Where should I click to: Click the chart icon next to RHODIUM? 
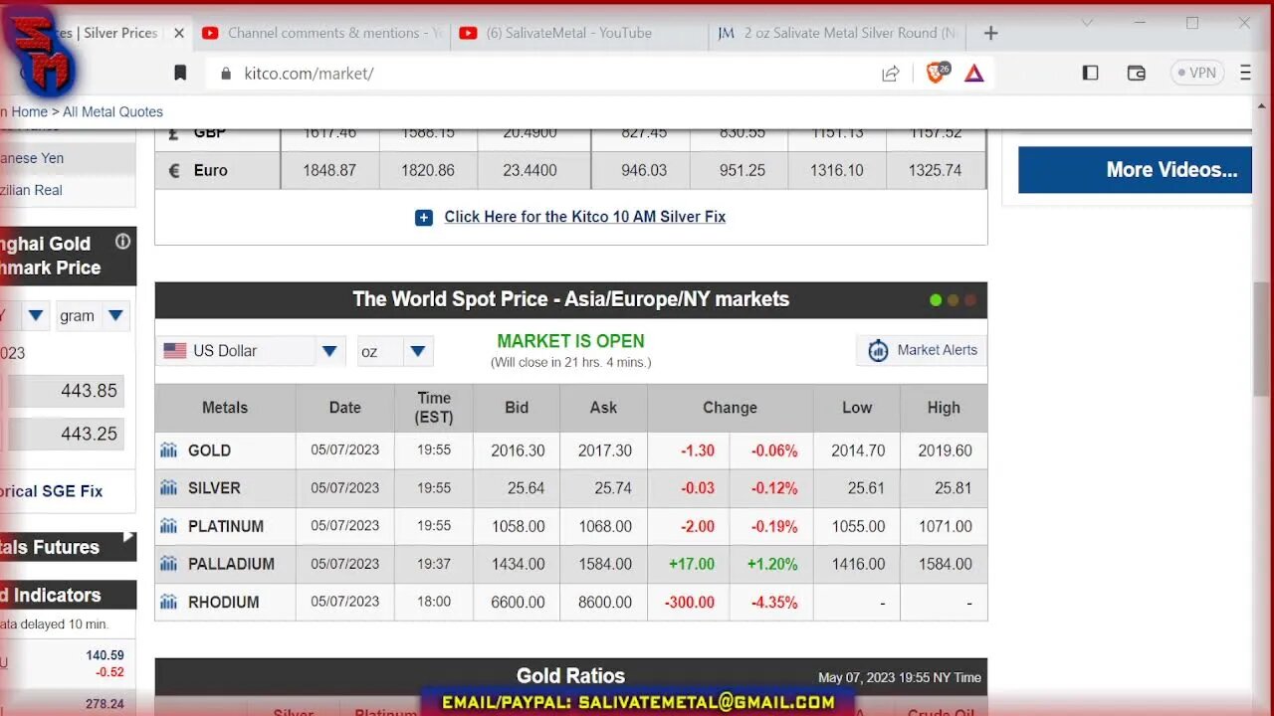click(168, 602)
